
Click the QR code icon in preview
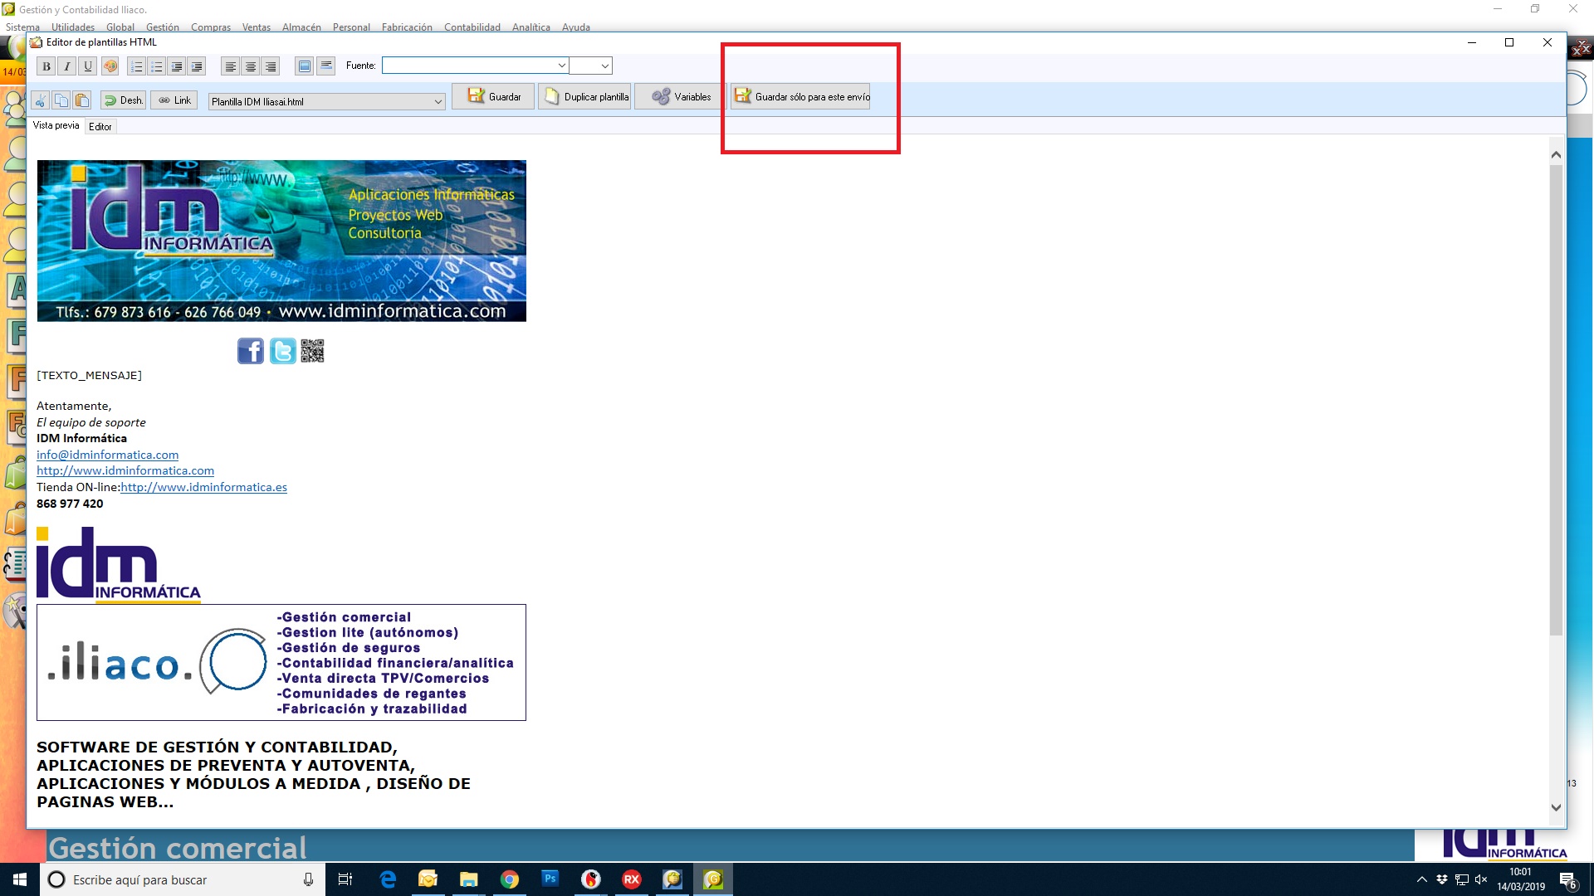[x=312, y=351]
